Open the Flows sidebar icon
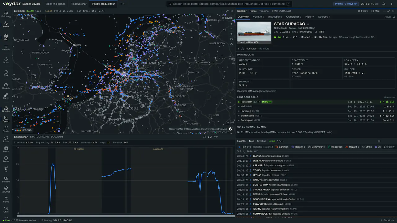 point(6,200)
